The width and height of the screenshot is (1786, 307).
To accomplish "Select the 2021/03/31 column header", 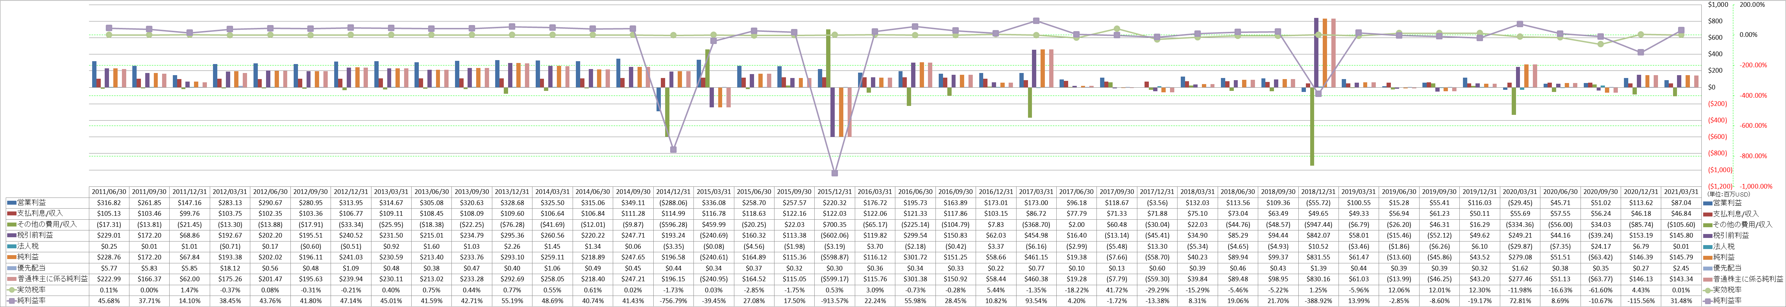I will pos(1681,192).
